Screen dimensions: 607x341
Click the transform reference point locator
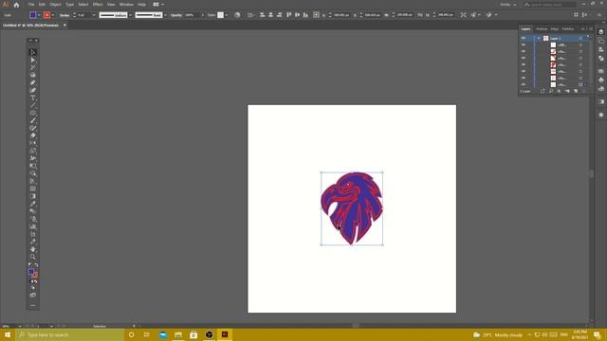(316, 15)
